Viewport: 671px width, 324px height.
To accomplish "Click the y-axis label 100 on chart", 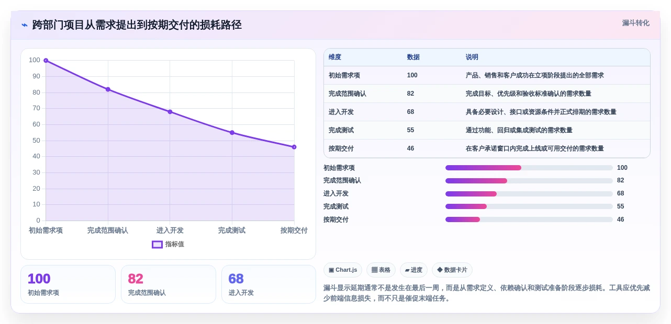I will (35, 60).
